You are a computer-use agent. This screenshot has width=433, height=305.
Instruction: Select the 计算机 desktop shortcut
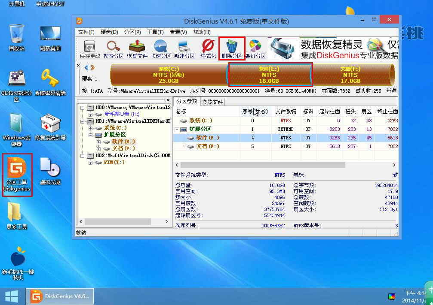[x=17, y=4]
